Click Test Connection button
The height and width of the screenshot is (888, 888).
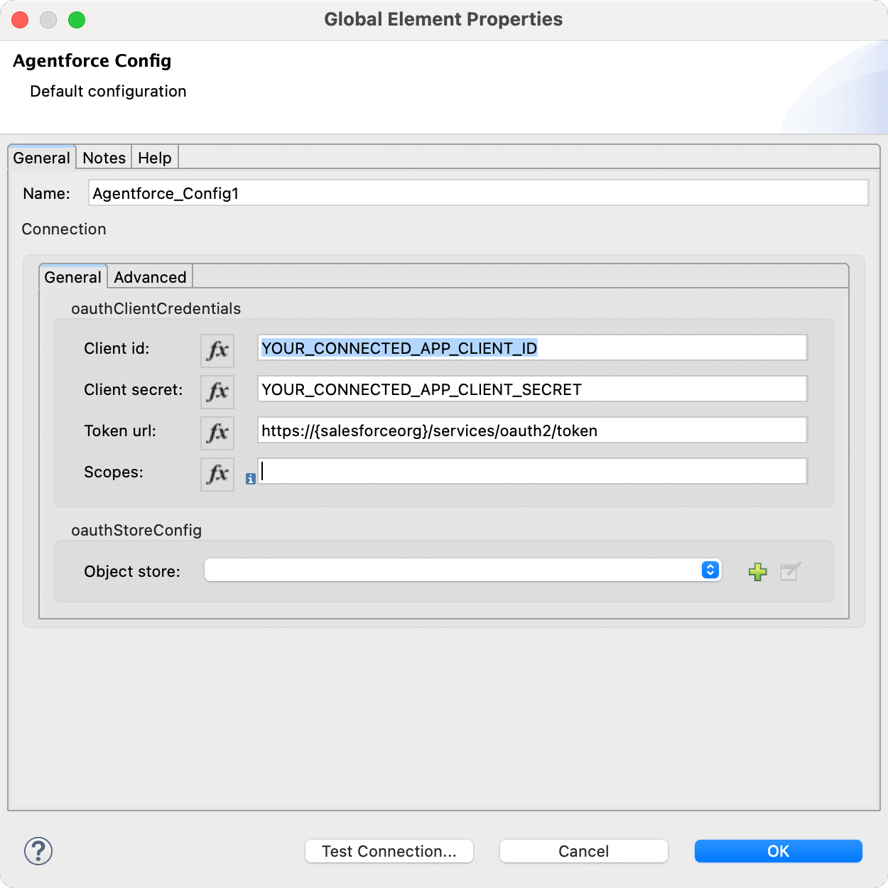point(389,851)
